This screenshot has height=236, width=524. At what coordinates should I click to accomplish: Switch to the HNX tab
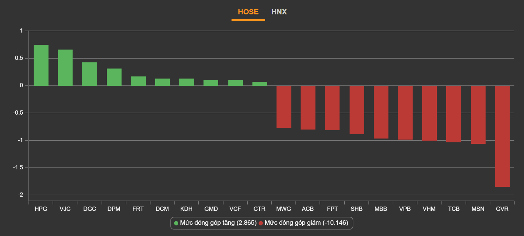(279, 12)
